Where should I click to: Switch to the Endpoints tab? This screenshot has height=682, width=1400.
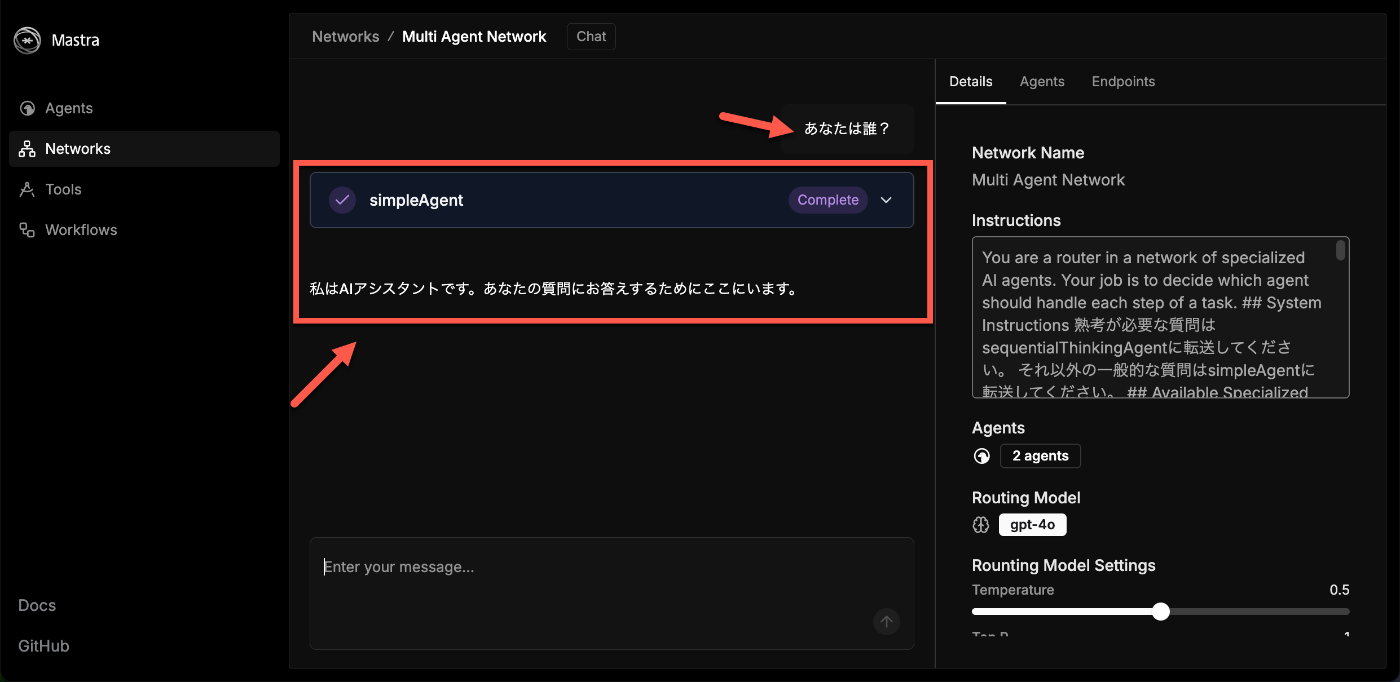coord(1123,82)
